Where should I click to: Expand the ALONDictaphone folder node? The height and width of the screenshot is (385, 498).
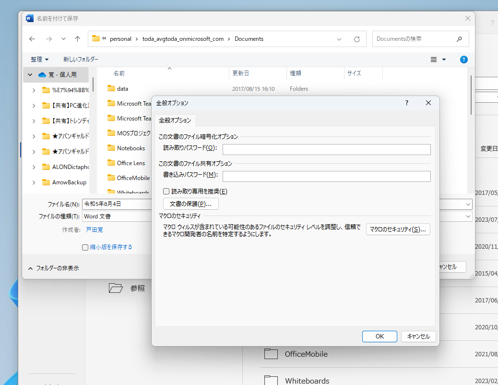pos(34,167)
